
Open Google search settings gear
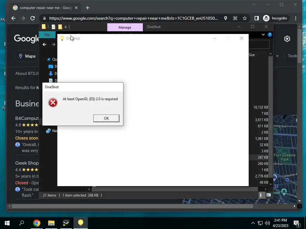(287, 39)
